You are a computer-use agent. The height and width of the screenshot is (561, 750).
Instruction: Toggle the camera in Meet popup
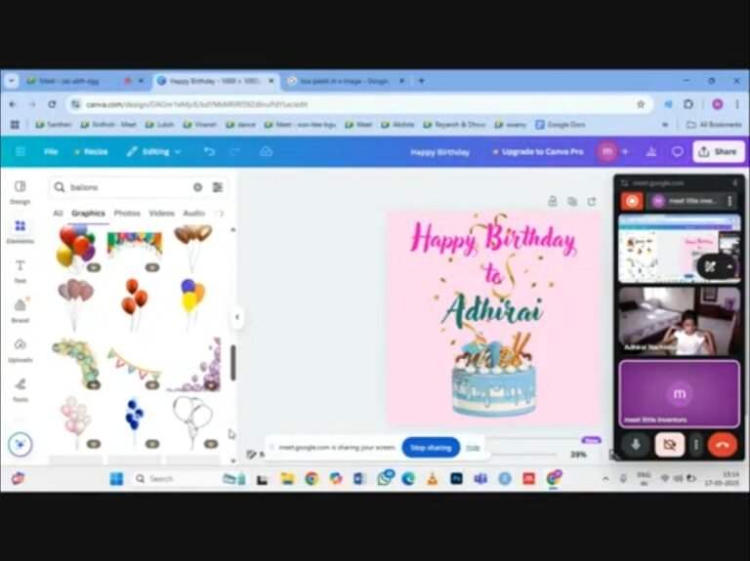pos(669,444)
